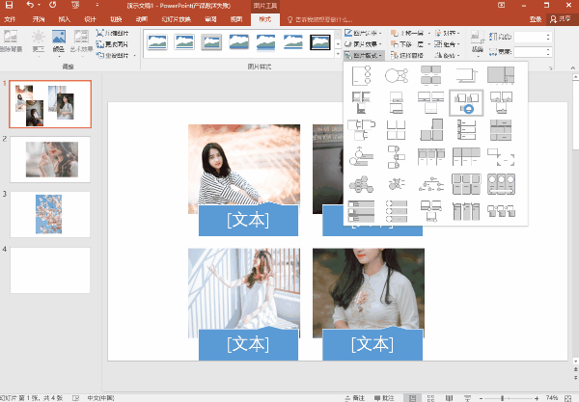Click the Remove Background (删除背景) icon

[11, 40]
